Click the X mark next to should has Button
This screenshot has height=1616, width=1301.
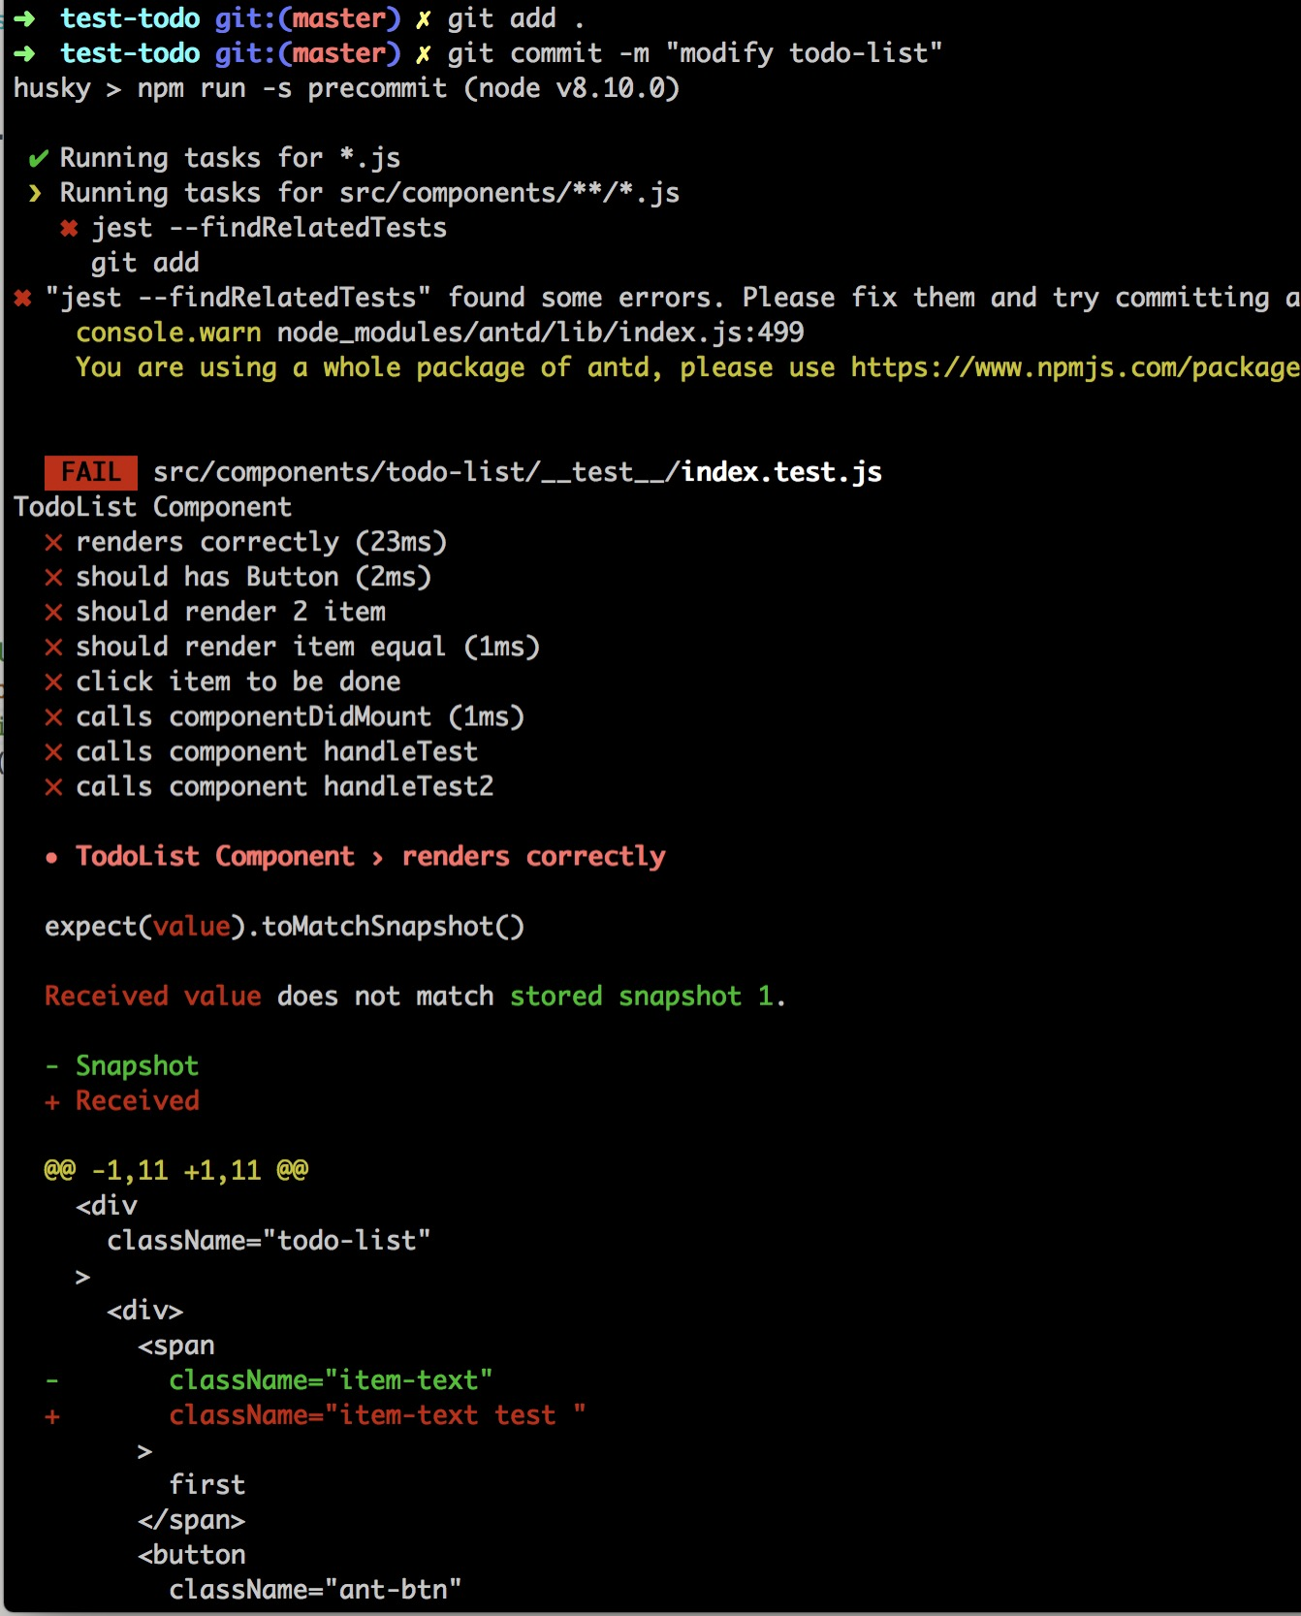click(x=53, y=578)
